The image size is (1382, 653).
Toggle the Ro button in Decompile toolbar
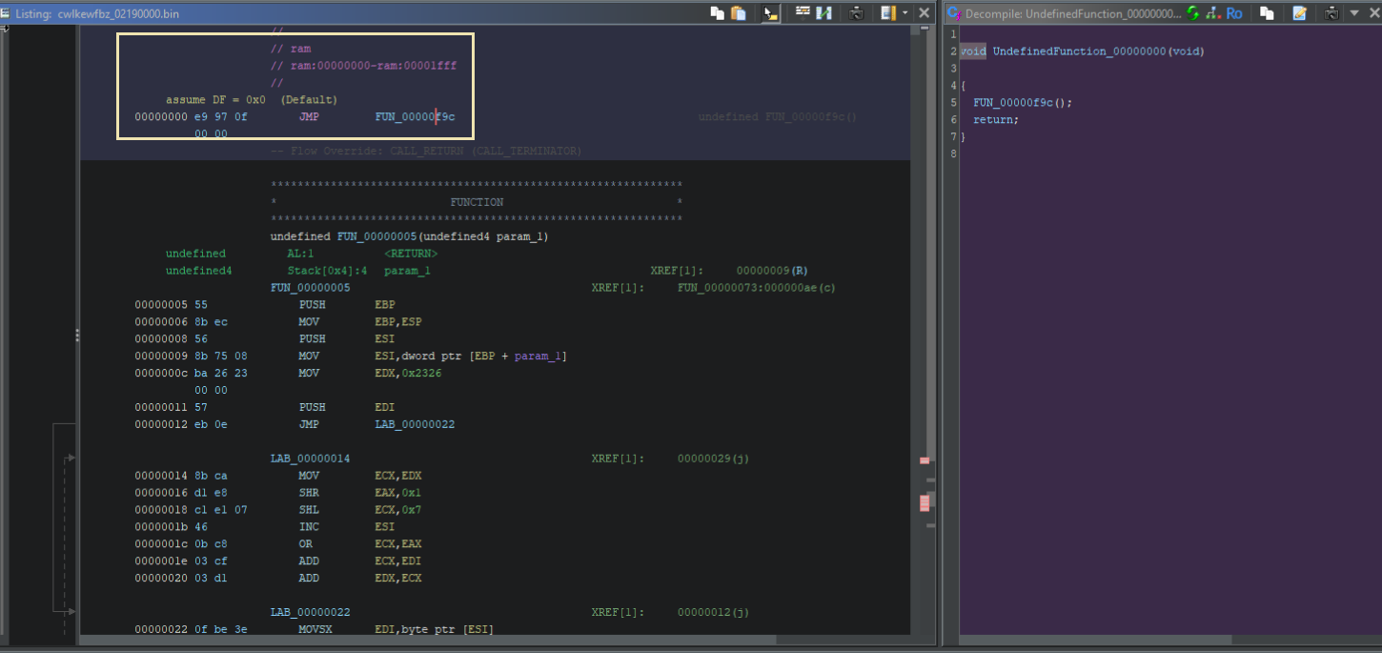pyautogui.click(x=1234, y=13)
